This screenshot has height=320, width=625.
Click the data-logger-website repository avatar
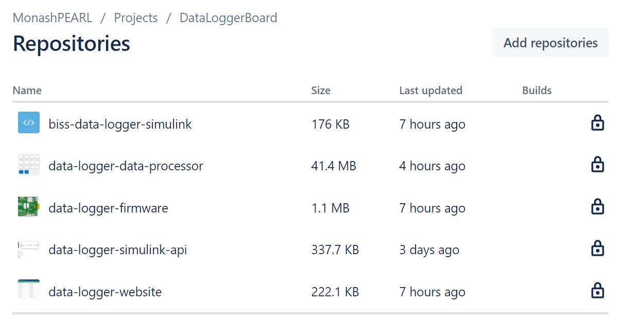[29, 291]
